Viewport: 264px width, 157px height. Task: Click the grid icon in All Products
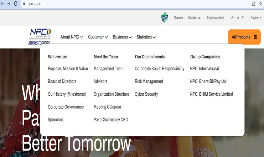coord(255,37)
